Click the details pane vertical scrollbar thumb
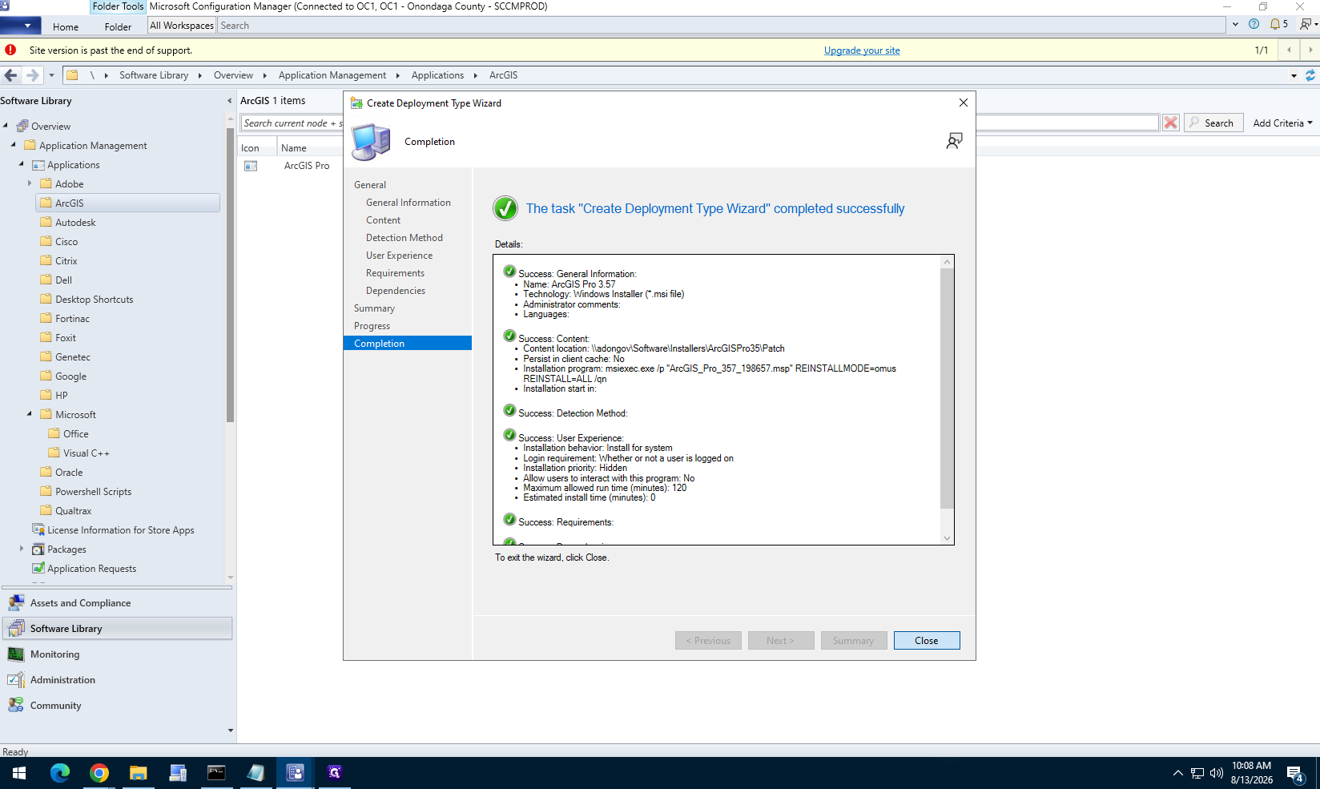Image resolution: width=1320 pixels, height=789 pixels. click(947, 388)
